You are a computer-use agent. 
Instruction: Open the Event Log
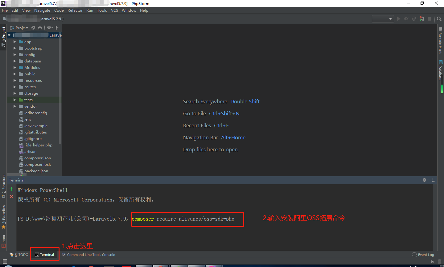point(423,255)
